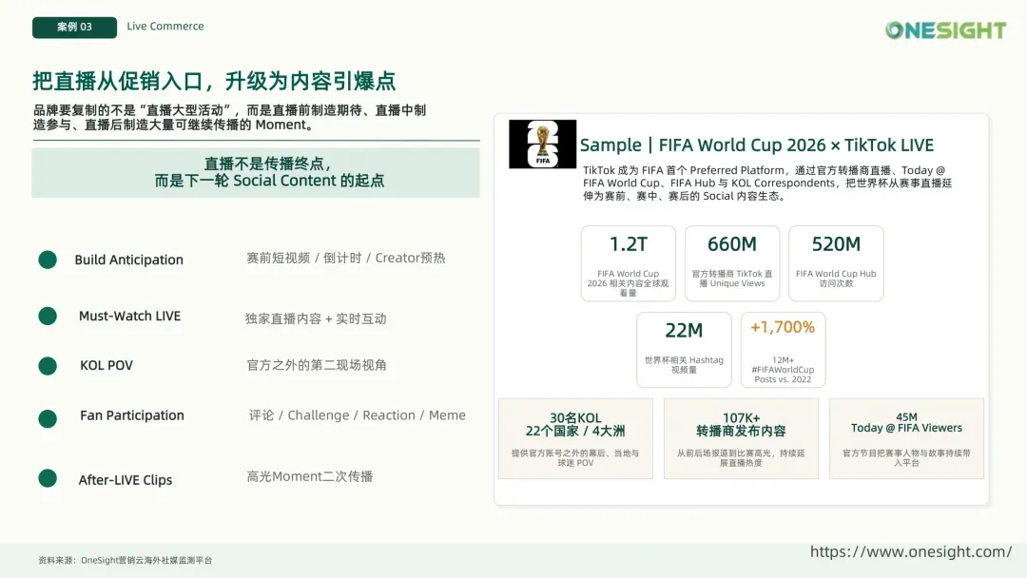This screenshot has width=1027, height=578.
Task: Click the green bullet beside Build Anticipation
Action: point(48,260)
